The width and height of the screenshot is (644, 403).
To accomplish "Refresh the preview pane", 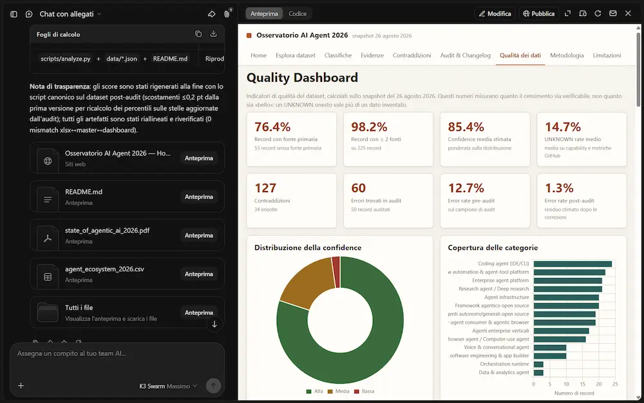I will (598, 14).
